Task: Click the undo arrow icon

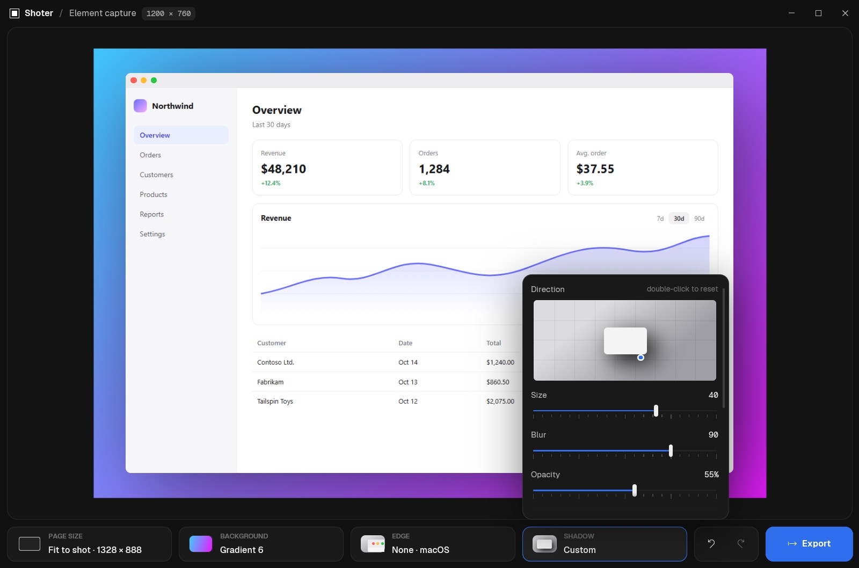Action: coord(711,543)
